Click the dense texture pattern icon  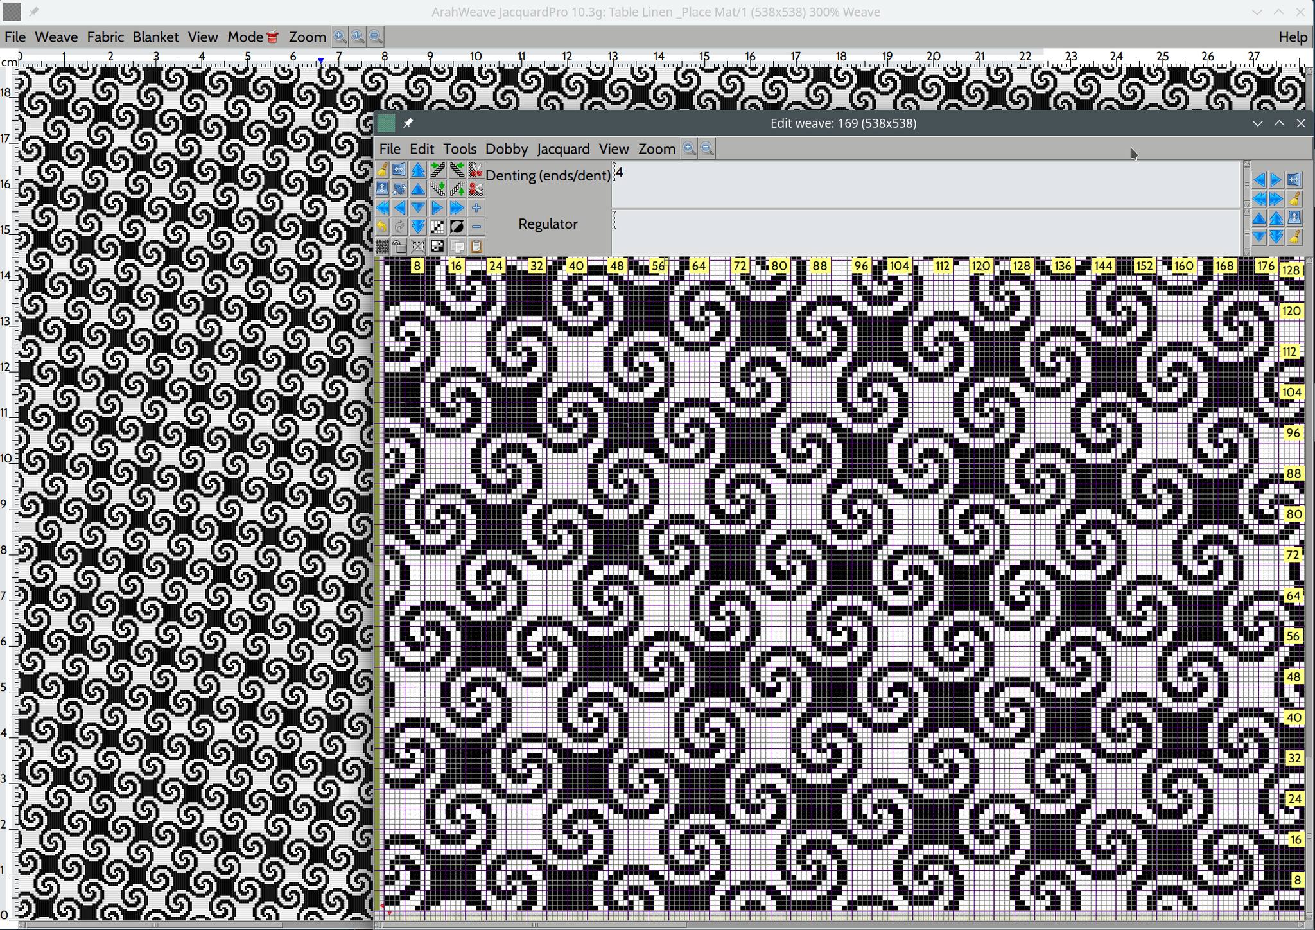coord(382,246)
